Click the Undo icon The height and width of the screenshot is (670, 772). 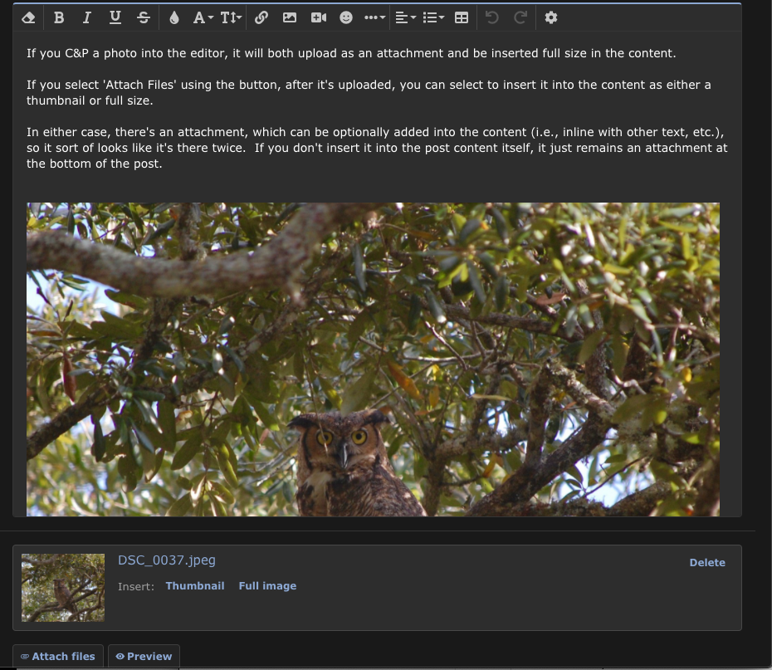(x=492, y=17)
